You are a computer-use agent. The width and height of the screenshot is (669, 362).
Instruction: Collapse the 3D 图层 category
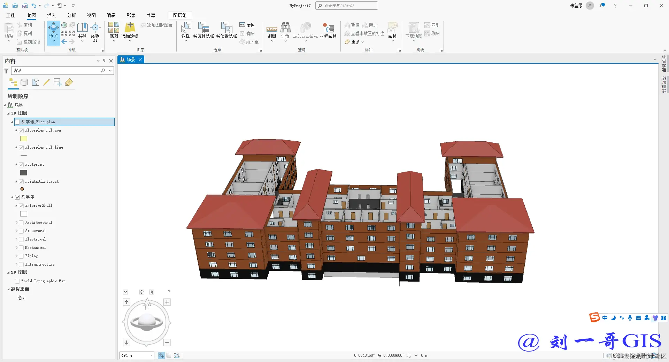click(x=8, y=113)
